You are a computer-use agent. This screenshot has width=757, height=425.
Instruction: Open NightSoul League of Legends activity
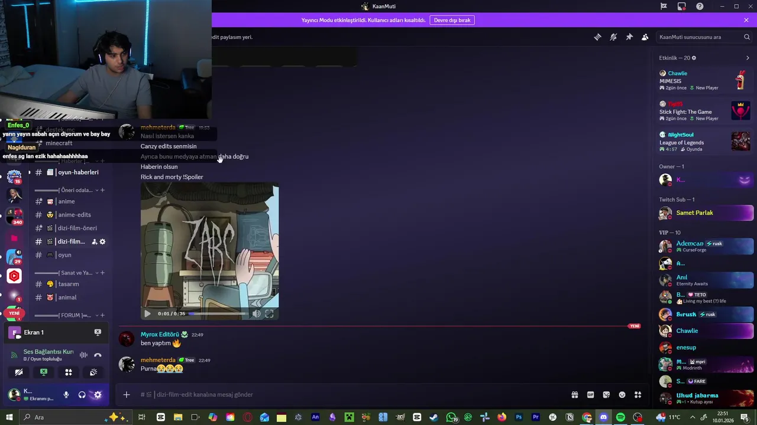click(705, 142)
